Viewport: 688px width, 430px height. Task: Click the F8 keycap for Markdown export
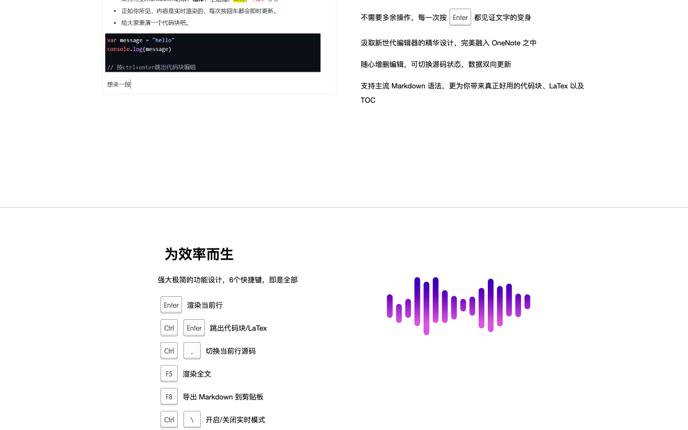point(169,397)
